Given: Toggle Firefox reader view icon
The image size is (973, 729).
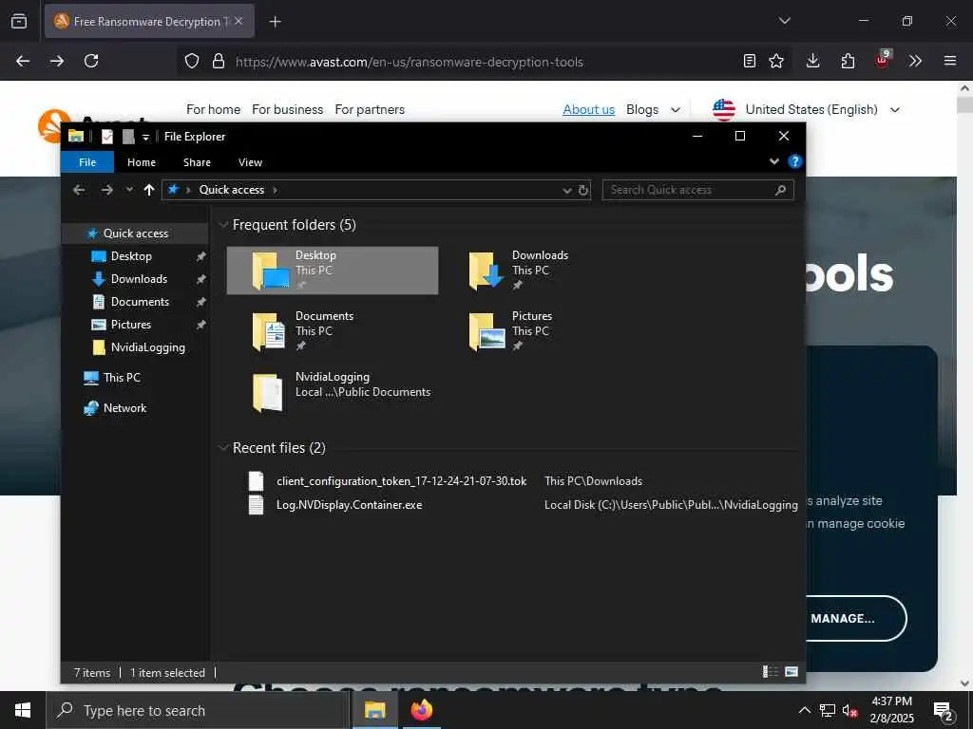Looking at the screenshot, I should click(x=750, y=61).
